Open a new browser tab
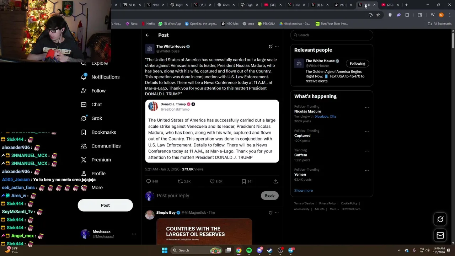Viewport: 455px width, 256px height. tap(406, 5)
